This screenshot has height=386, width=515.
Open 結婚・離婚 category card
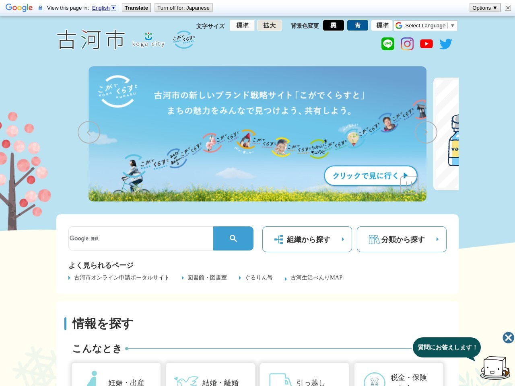pos(210,375)
